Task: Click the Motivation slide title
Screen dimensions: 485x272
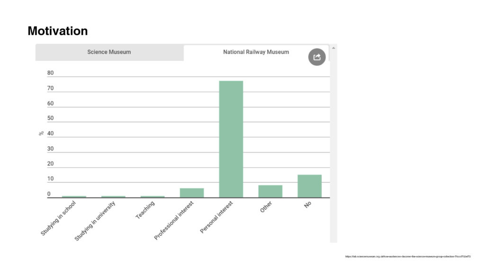Action: 57,31
